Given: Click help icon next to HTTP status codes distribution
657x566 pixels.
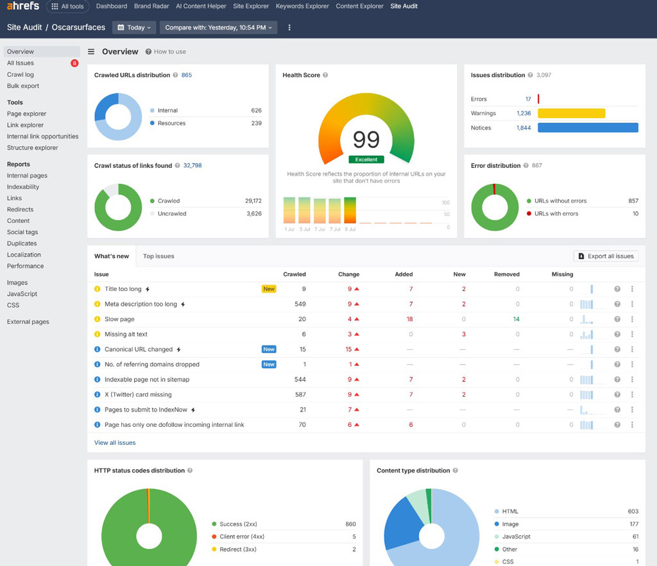Looking at the screenshot, I should coord(190,470).
